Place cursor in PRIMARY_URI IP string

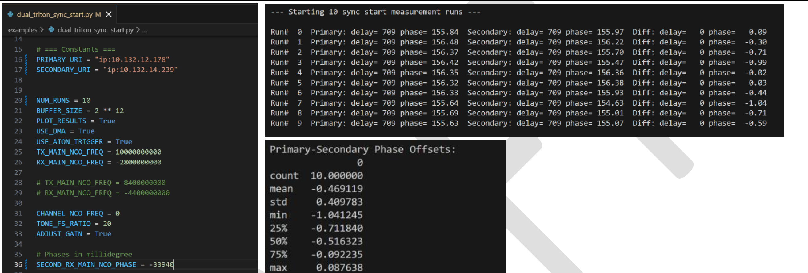tap(132, 60)
